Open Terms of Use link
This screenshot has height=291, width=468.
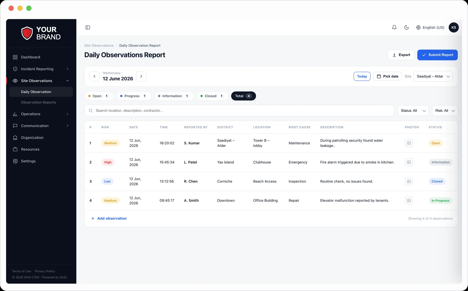pos(22,271)
